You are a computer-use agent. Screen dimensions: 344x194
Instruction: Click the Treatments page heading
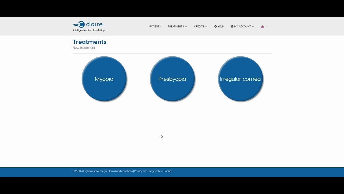click(x=89, y=42)
